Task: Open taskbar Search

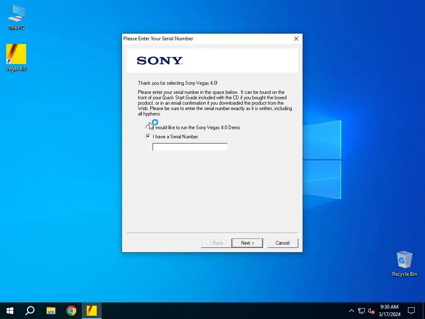Action: click(30, 311)
